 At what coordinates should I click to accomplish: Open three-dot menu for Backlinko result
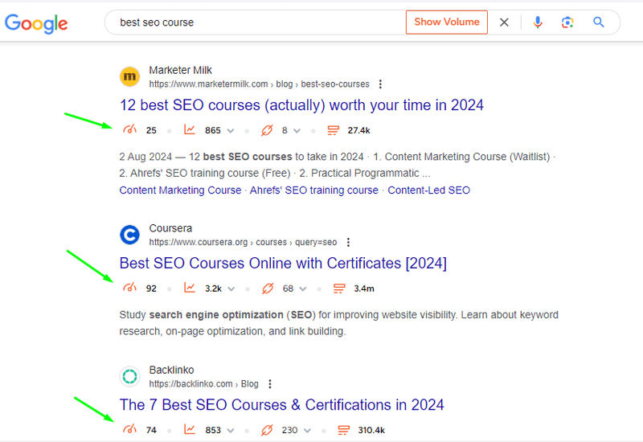pos(270,384)
